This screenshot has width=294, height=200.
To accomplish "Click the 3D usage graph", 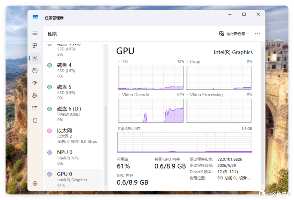I will click(151, 78).
